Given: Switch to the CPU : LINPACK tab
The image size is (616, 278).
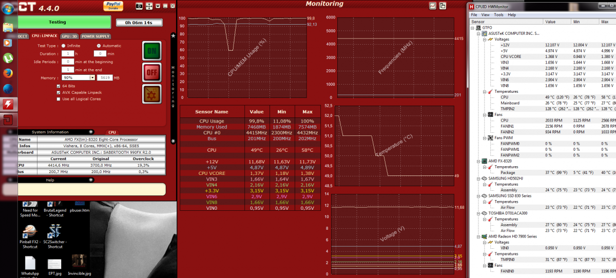Looking at the screenshot, I should pyautogui.click(x=44, y=36).
